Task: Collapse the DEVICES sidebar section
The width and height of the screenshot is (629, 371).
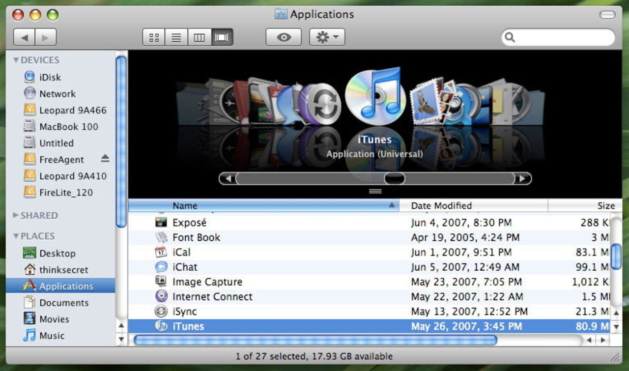Action: (16, 60)
